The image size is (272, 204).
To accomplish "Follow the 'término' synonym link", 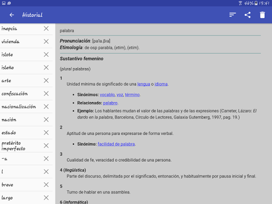I will coord(132,95).
